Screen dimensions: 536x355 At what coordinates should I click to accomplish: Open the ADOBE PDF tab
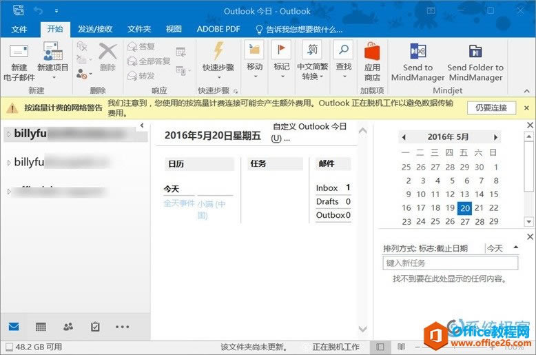coord(218,30)
